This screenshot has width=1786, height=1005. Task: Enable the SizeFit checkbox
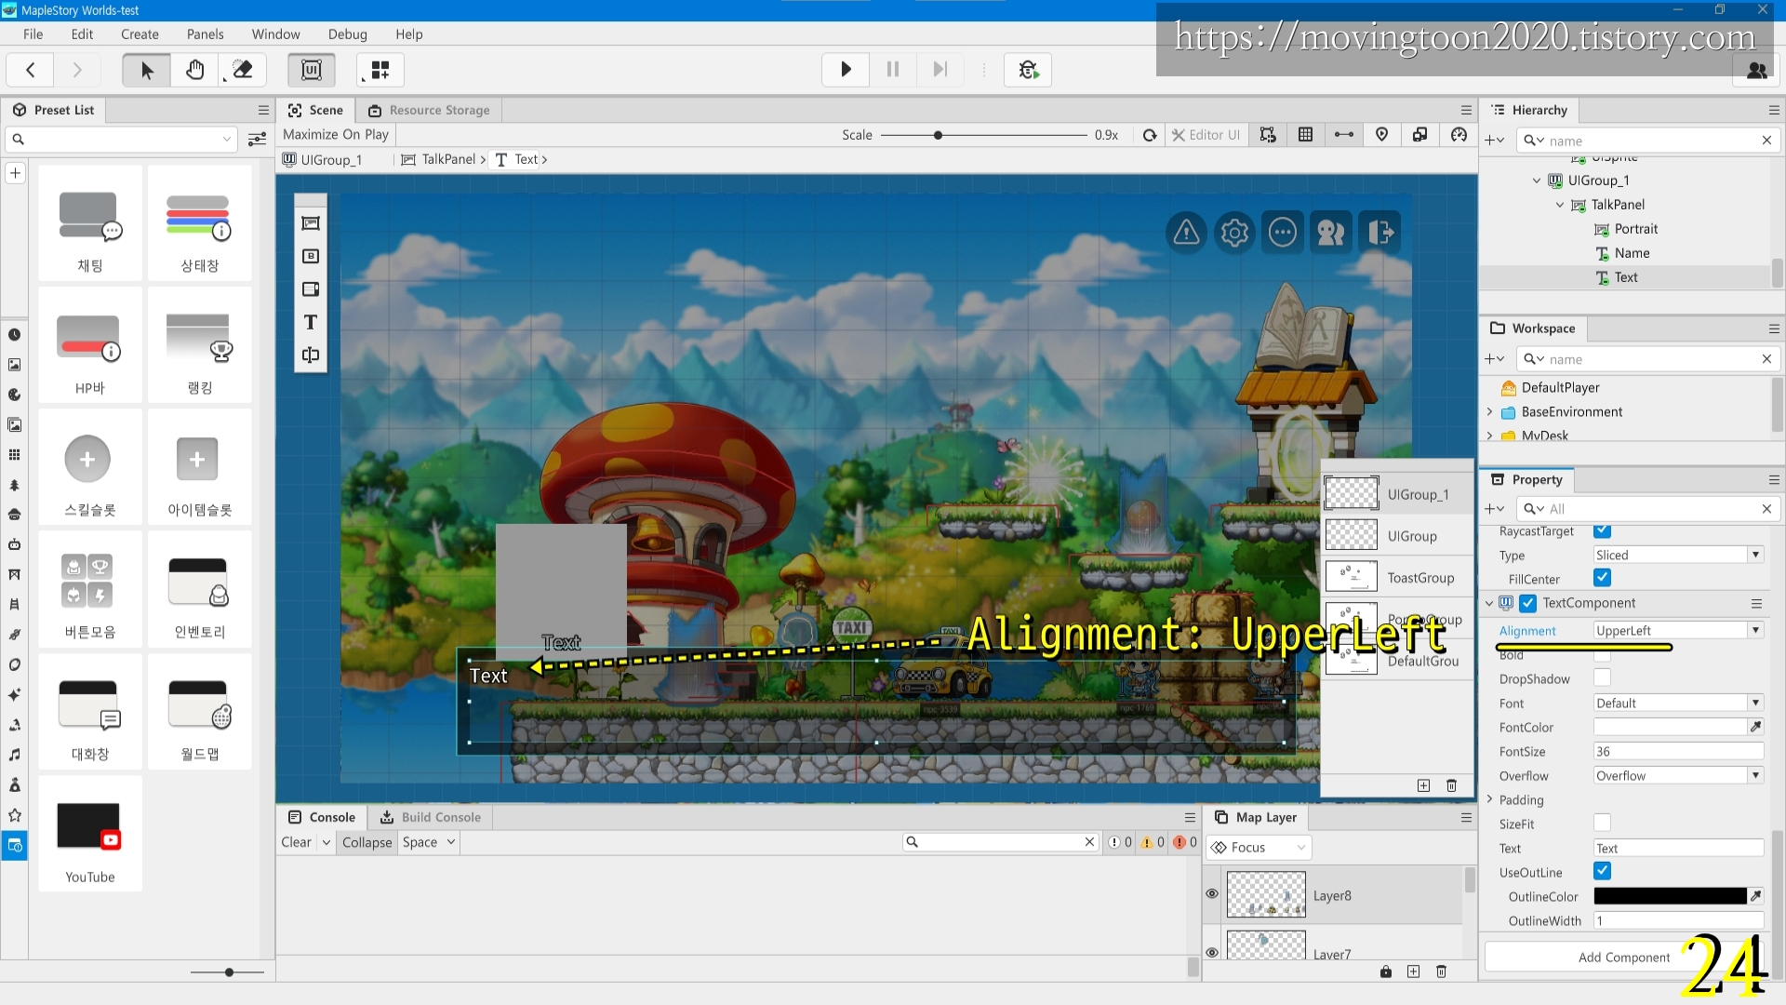point(1602,823)
